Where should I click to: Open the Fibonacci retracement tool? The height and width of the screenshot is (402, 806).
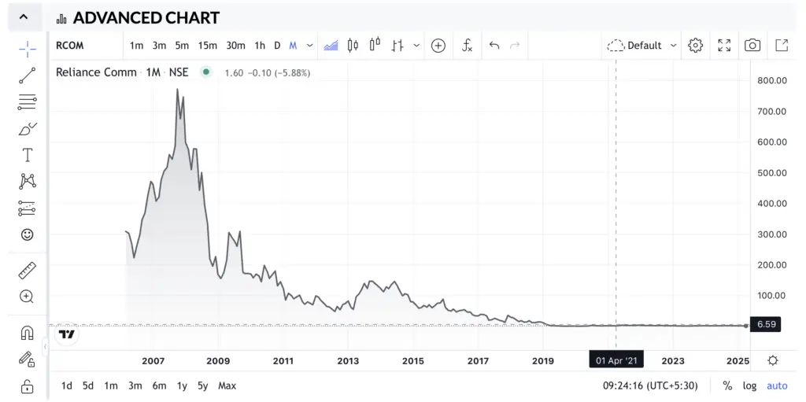coord(27,101)
